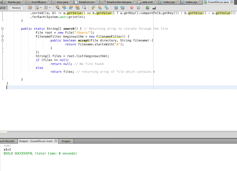Open the User.java editor tab
Screen dimensions: 237x171
63,2
